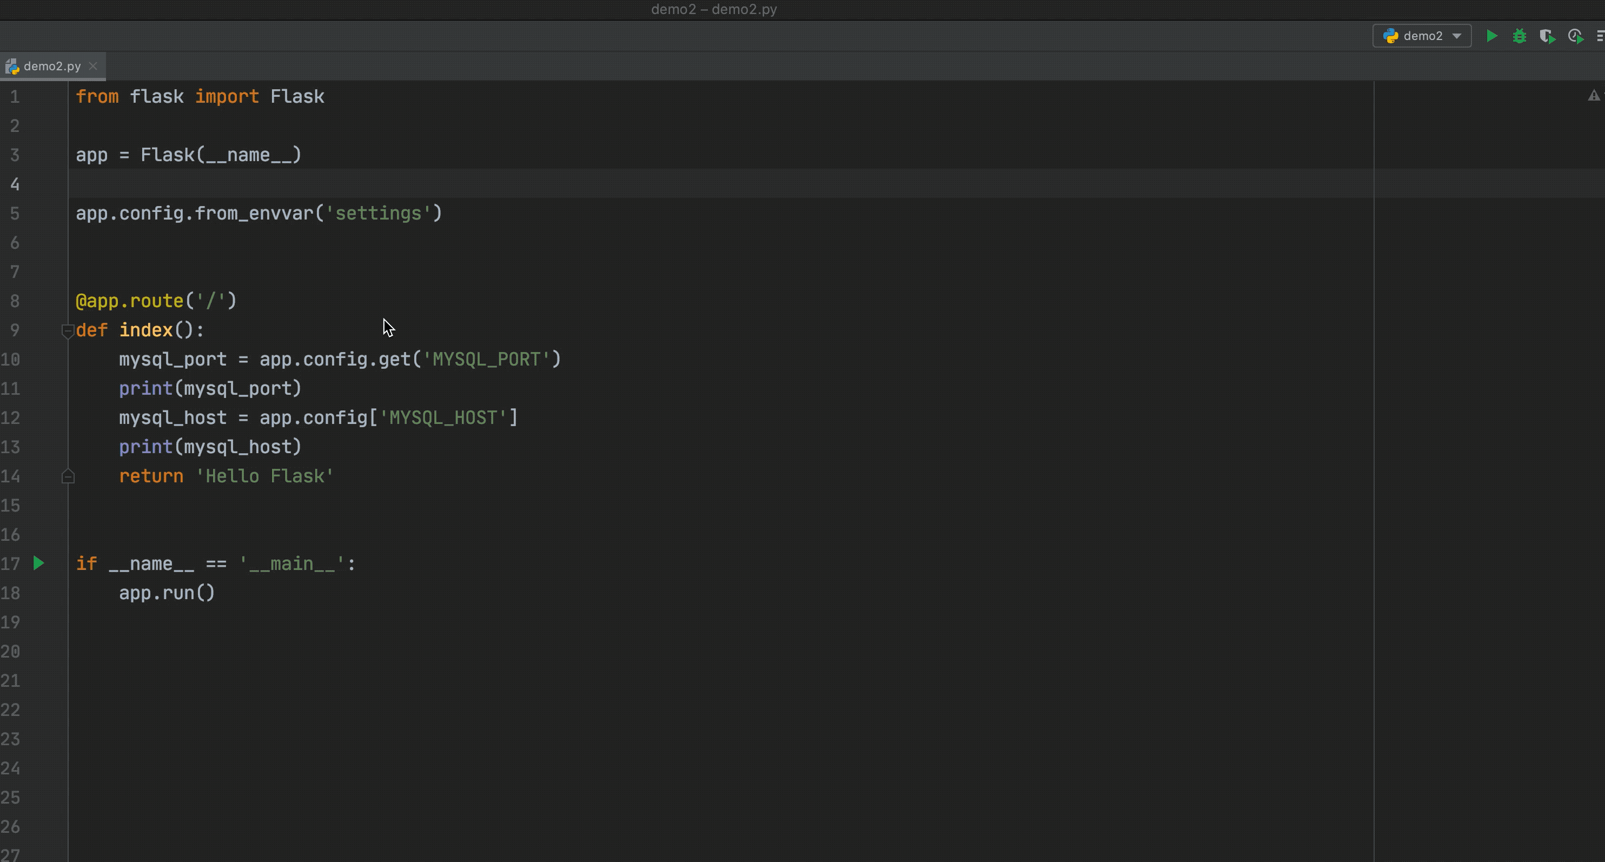Screen dimensions: 1605x862
Task: Click the 'MYSQL_HOST' string on line 12
Action: point(443,417)
